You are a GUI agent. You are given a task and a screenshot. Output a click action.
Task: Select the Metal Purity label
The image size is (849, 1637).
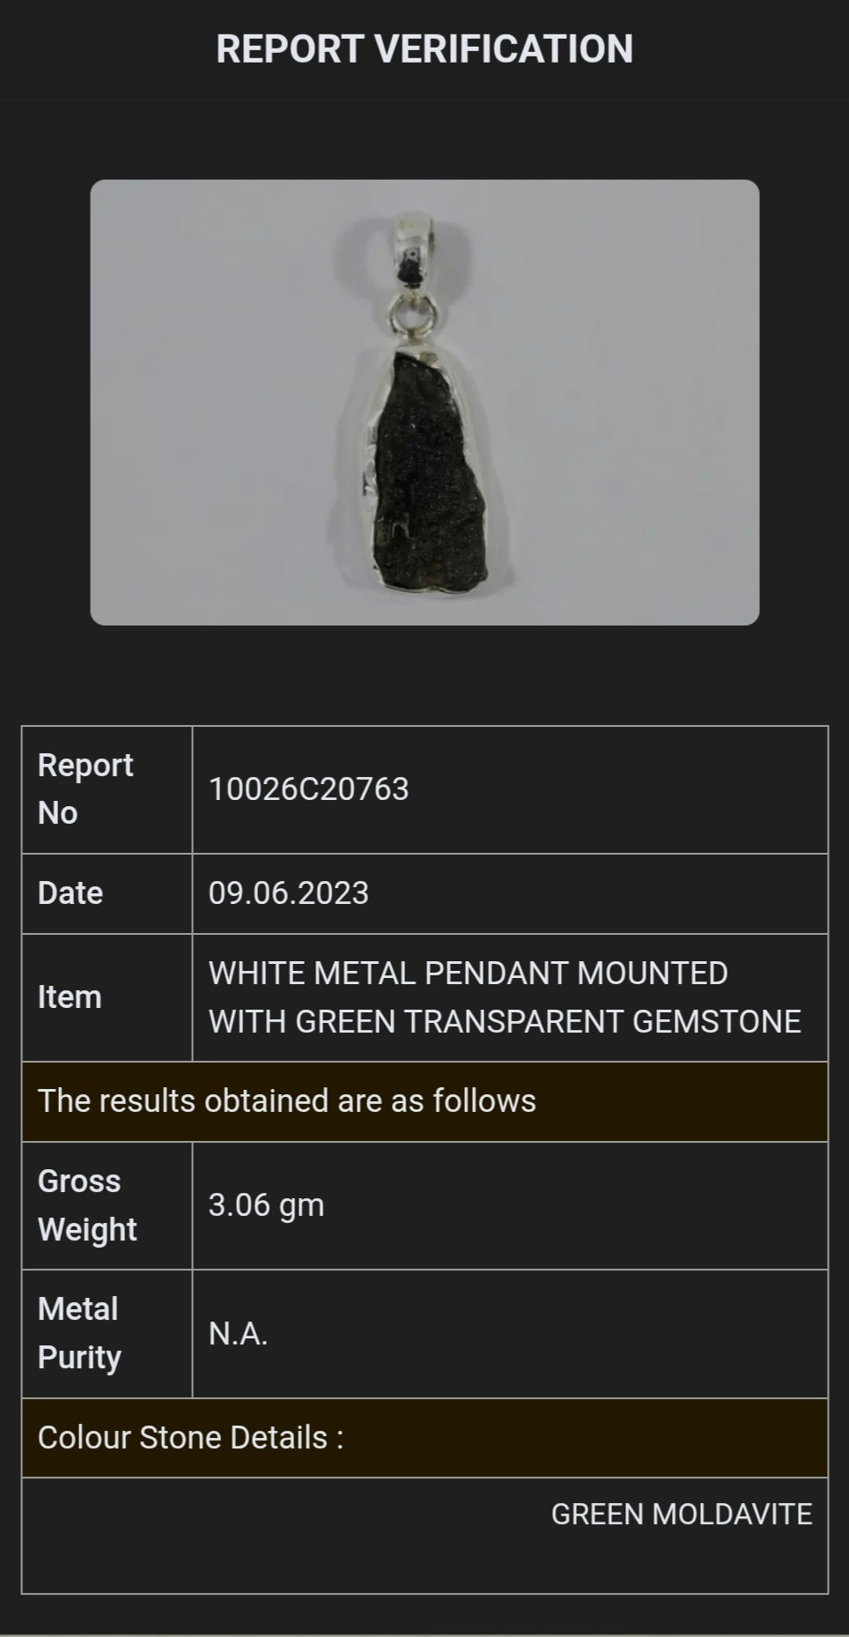[x=79, y=1334]
